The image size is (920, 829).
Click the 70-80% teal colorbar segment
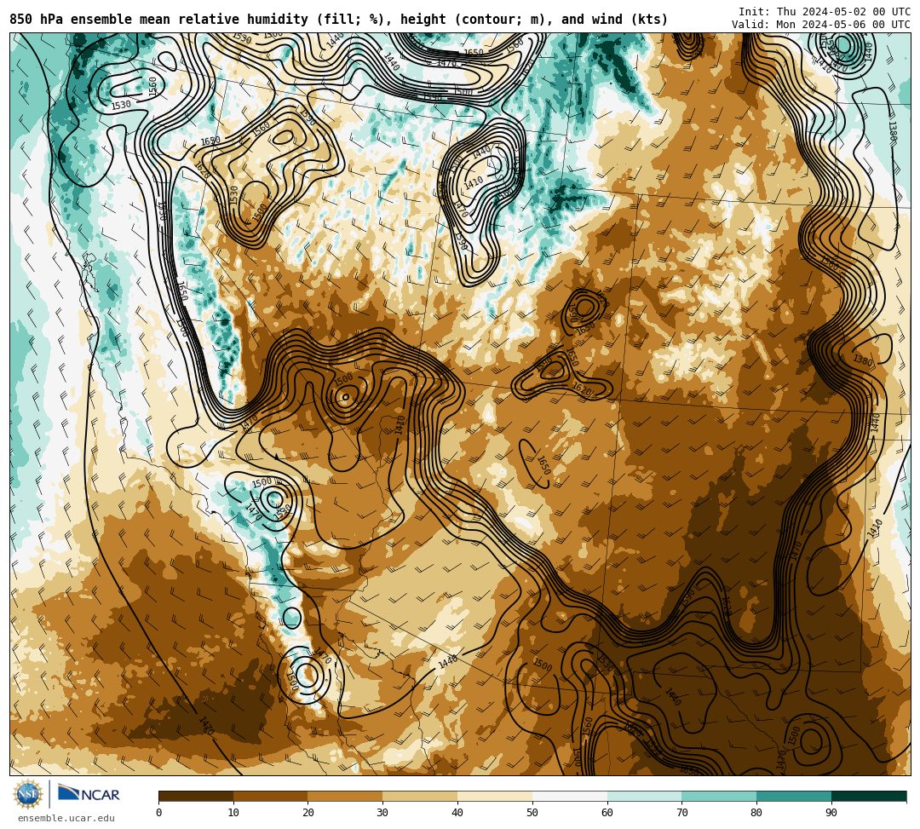(719, 796)
